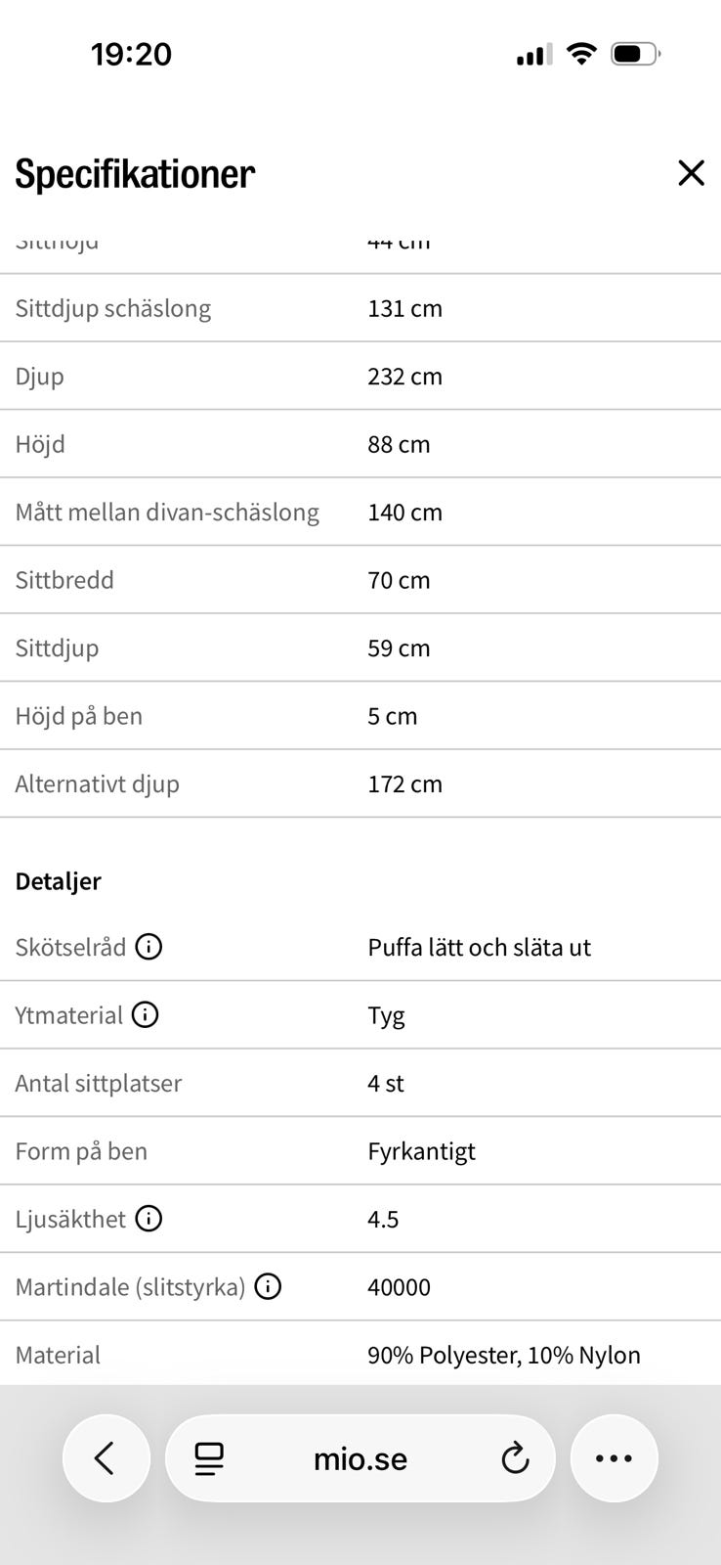Select the Sittdjup schäslong row
721x1565 pixels.
pos(360,308)
